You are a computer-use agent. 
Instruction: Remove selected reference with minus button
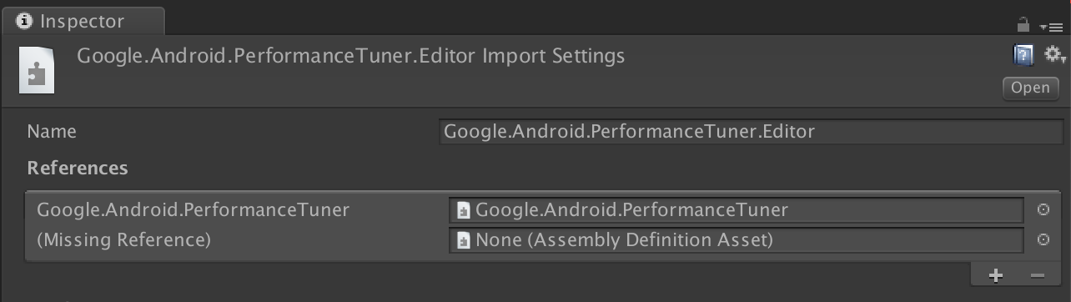[x=1037, y=275]
